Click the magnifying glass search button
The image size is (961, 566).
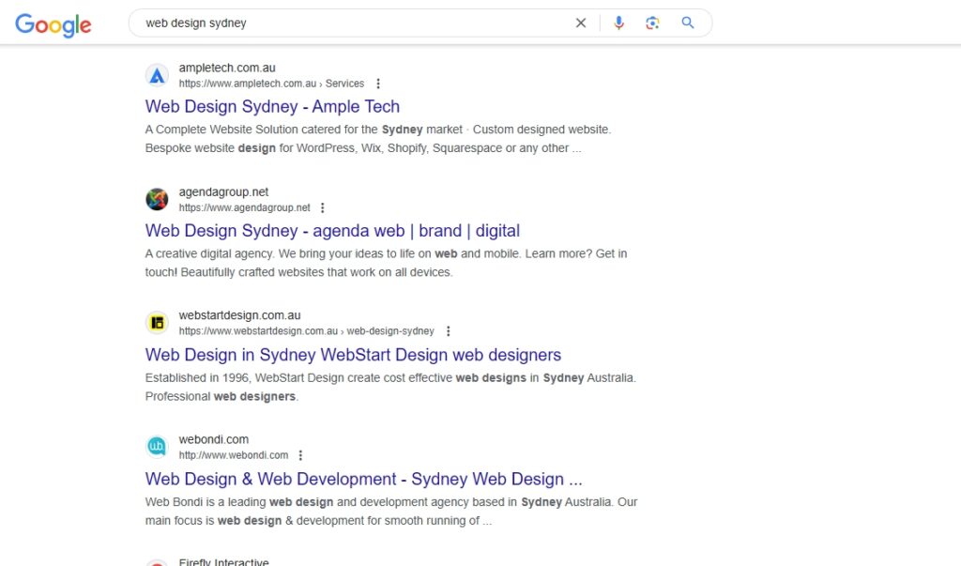click(688, 23)
